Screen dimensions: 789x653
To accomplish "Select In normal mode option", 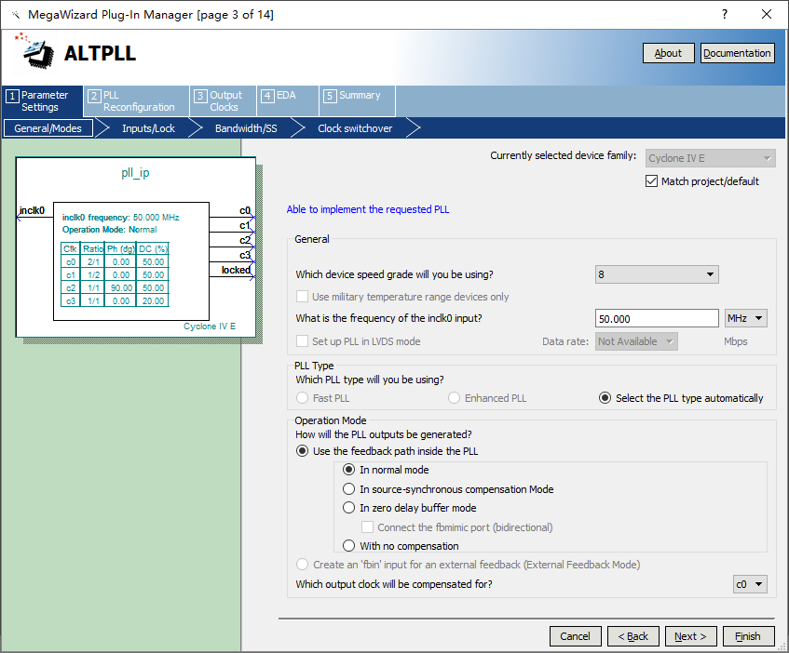I will 348,470.
